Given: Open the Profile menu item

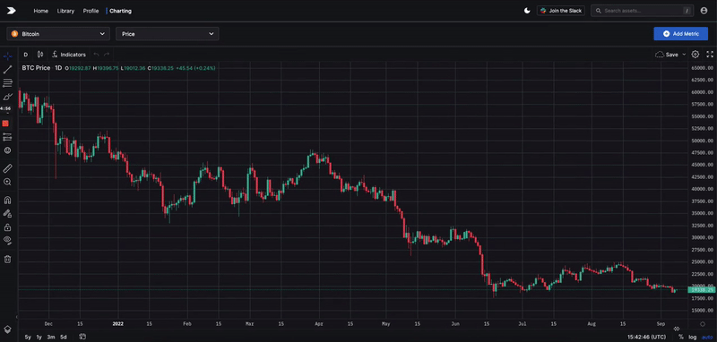Looking at the screenshot, I should pyautogui.click(x=91, y=11).
